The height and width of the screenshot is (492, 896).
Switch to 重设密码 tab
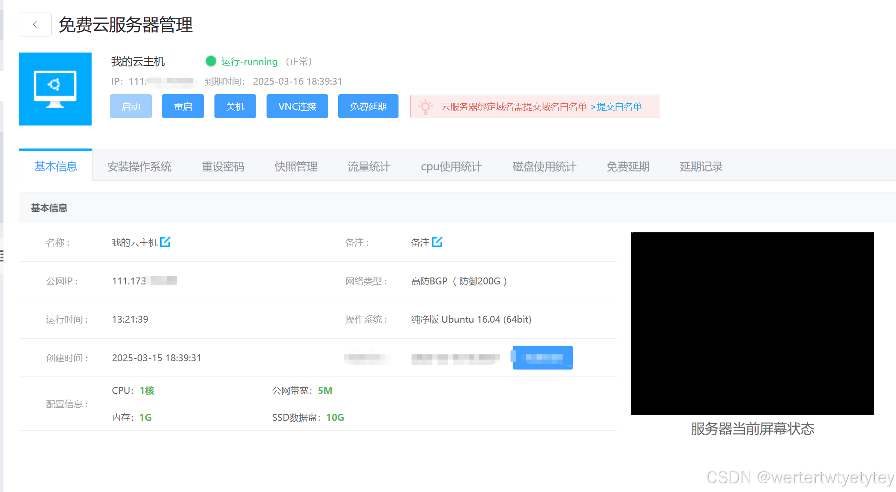[x=223, y=166]
